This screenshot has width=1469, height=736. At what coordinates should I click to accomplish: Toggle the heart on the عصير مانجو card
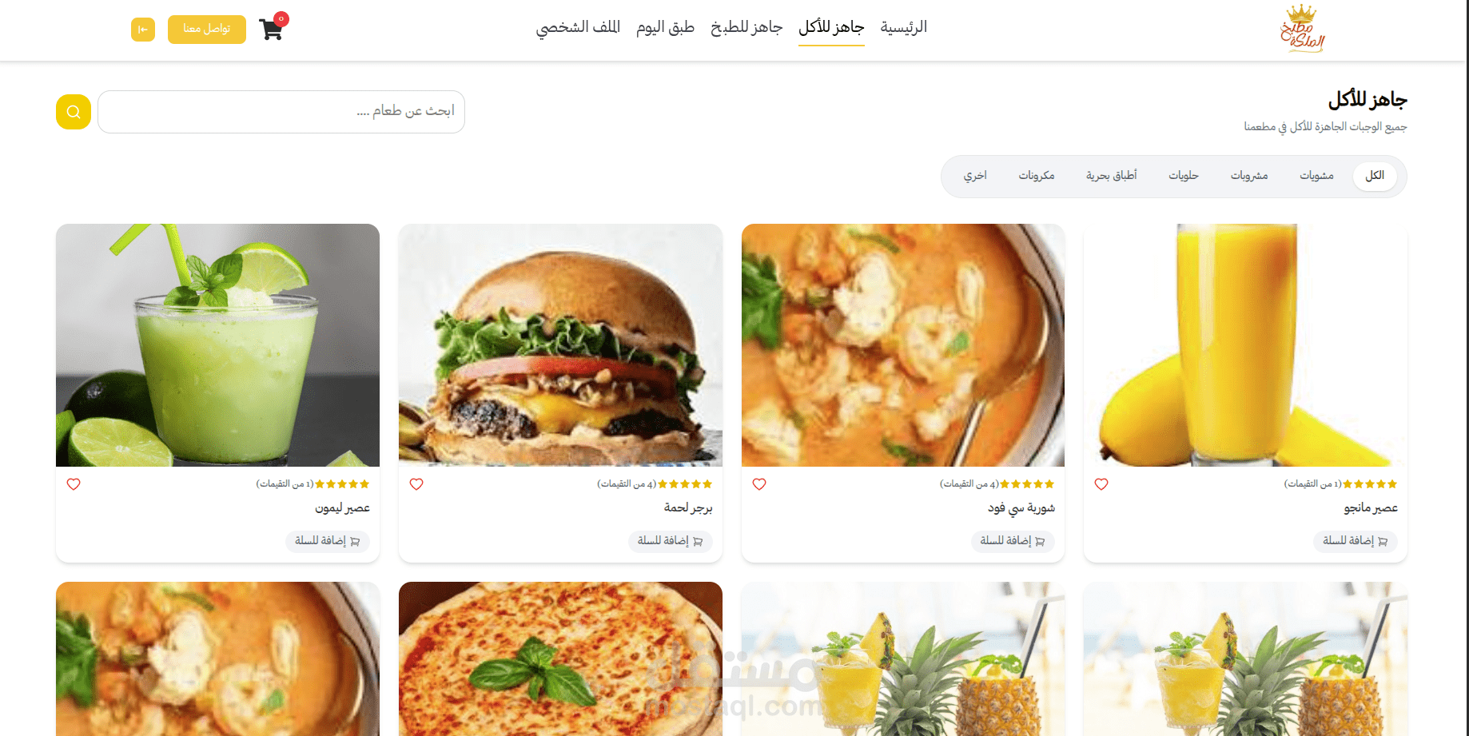tap(1101, 484)
